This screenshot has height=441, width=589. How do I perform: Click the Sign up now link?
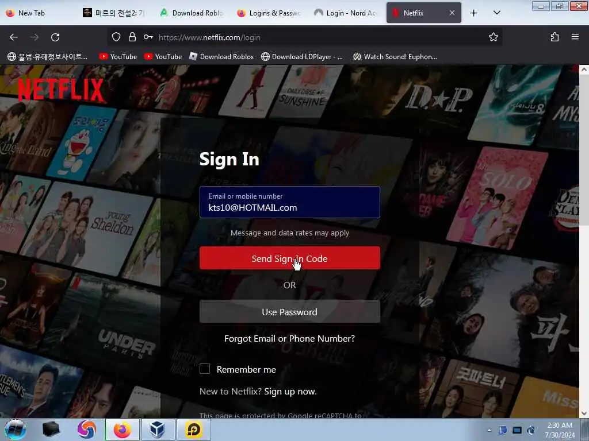290,392
